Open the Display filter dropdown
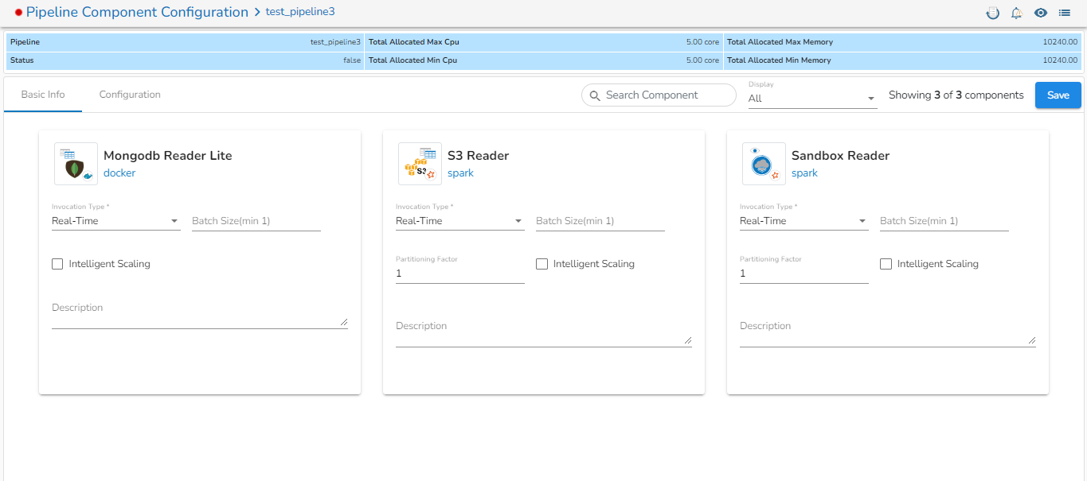The height and width of the screenshot is (481, 1087). (811, 99)
